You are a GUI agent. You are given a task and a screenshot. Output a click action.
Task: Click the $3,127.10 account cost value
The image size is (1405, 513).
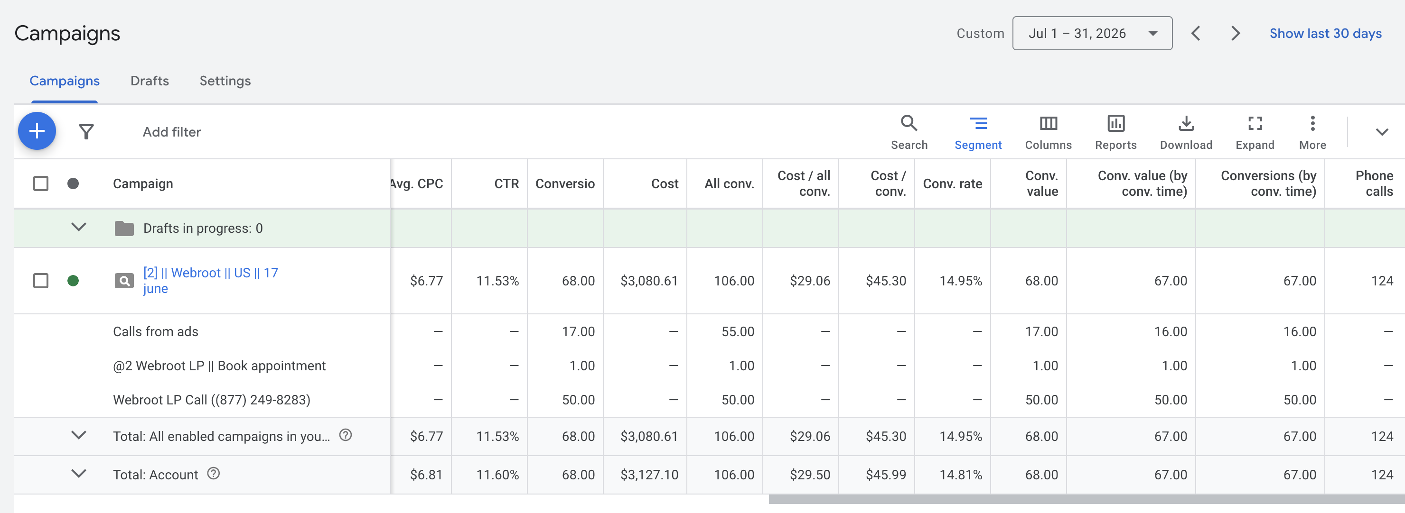point(649,475)
